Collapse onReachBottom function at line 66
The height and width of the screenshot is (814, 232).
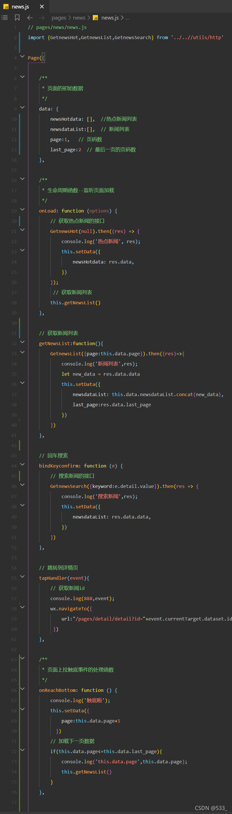click(x=22, y=688)
